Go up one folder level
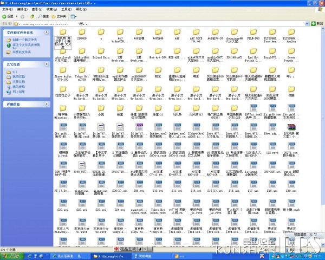Viewport: 325px width, 260px height. pyautogui.click(x=32, y=16)
